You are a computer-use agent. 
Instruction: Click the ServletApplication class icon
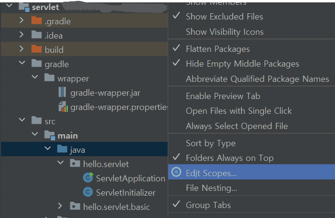[x=88, y=178]
